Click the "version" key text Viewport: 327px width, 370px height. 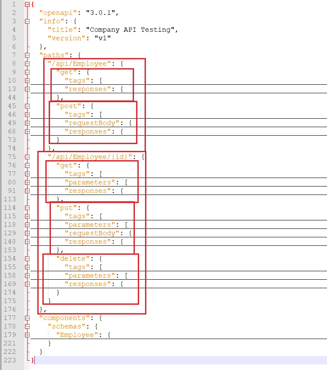(x=67, y=38)
